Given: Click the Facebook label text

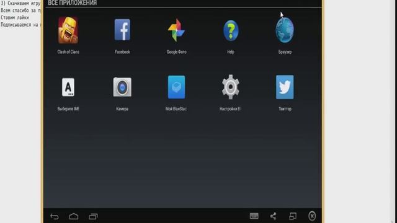Looking at the screenshot, I should coord(122,52).
